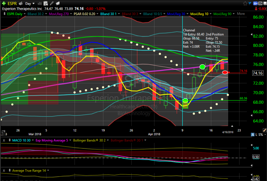The height and width of the screenshot is (181, 267).
Task: Click the star favorite icon
Action: 245,3
